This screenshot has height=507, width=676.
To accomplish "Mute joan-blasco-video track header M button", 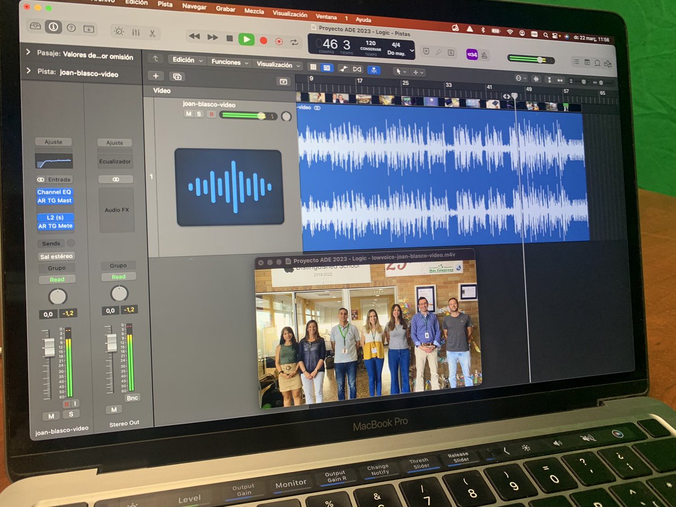I will [188, 114].
